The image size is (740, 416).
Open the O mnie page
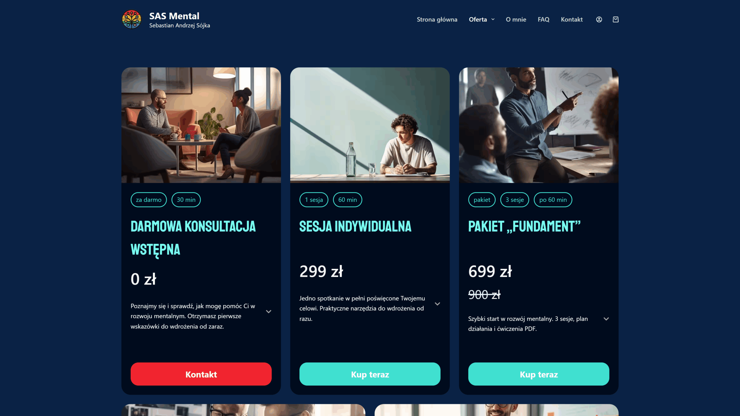[x=516, y=19]
